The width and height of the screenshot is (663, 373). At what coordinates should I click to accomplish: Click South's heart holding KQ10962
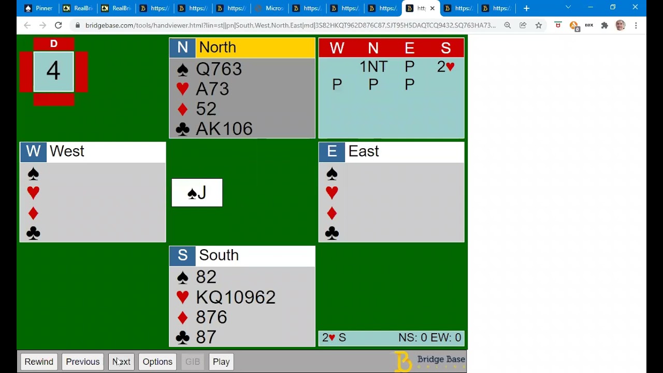pos(236,297)
